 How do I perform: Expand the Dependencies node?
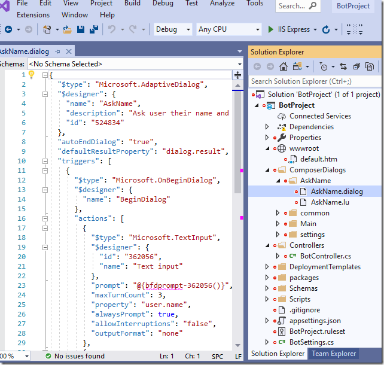click(267, 127)
